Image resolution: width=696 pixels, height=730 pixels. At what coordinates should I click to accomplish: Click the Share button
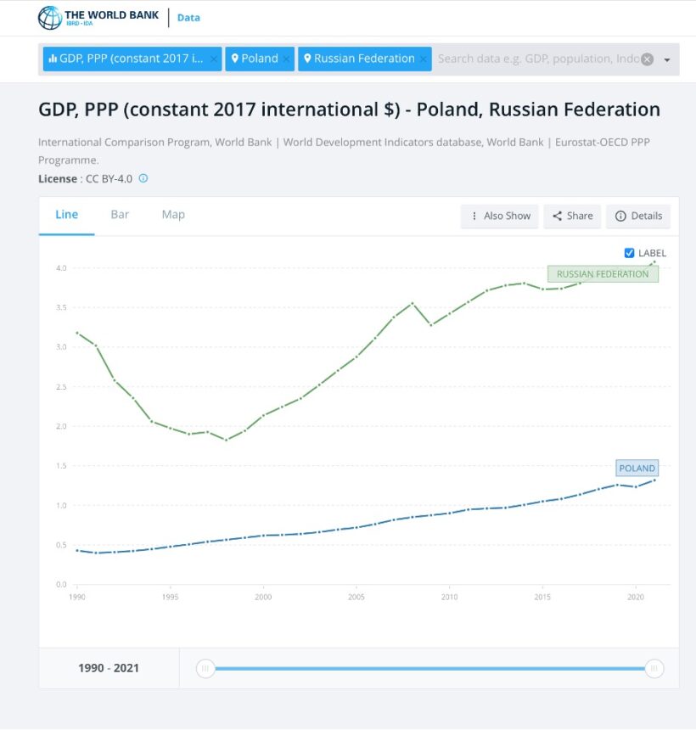click(572, 216)
